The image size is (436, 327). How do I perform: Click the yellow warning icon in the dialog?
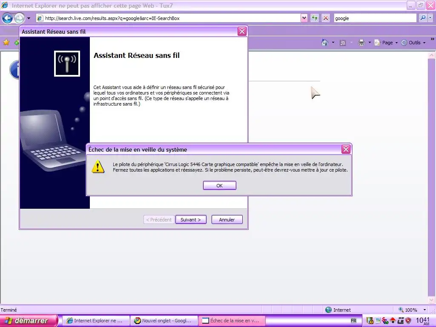98,167
